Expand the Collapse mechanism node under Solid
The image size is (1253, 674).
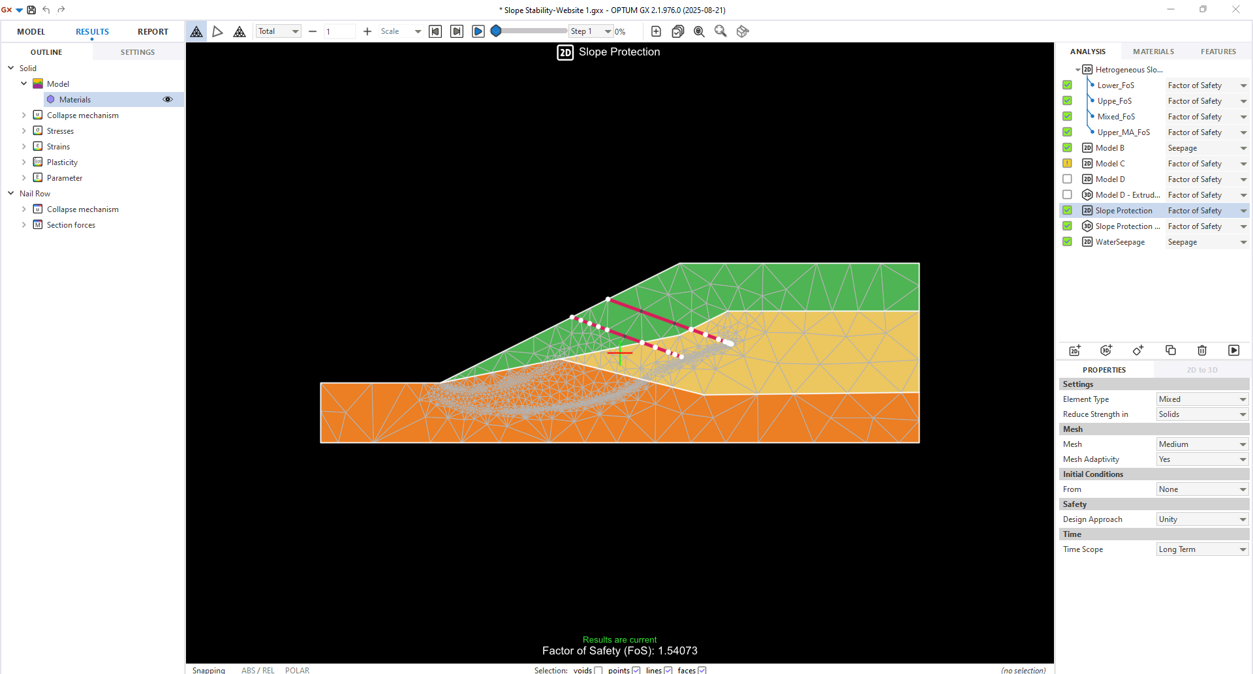pos(24,115)
